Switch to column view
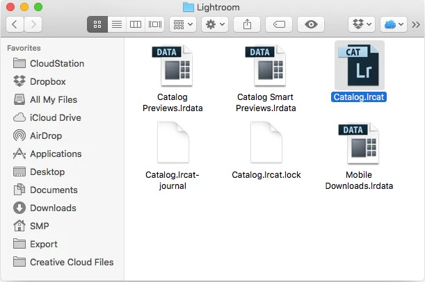Image resolution: width=425 pixels, height=282 pixels. pyautogui.click(x=136, y=24)
